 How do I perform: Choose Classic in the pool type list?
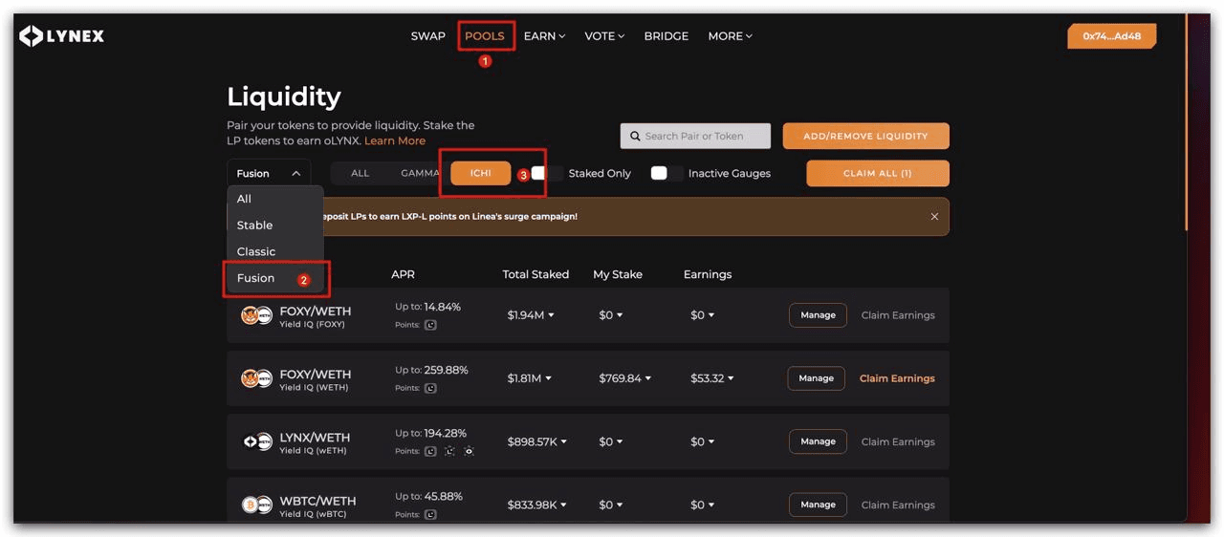pos(275,251)
